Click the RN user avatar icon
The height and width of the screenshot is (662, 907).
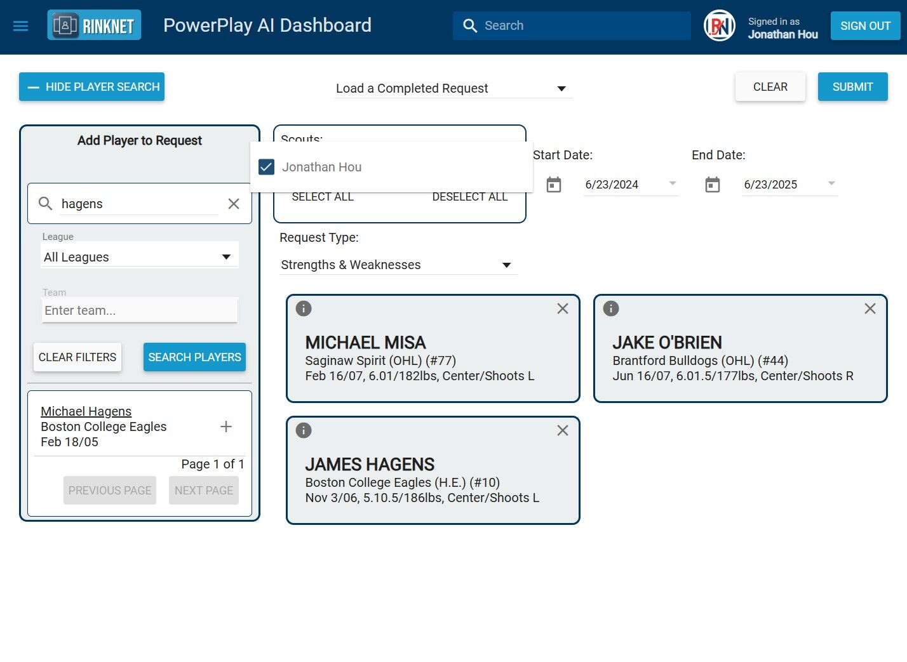720,26
